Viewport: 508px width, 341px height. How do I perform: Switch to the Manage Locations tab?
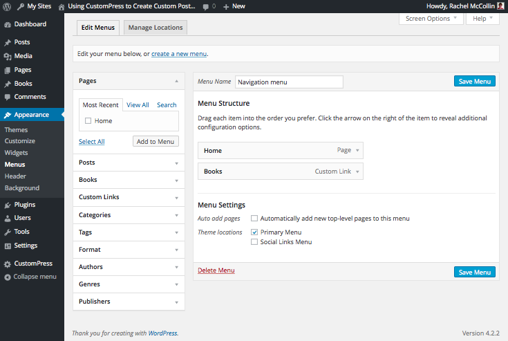156,28
